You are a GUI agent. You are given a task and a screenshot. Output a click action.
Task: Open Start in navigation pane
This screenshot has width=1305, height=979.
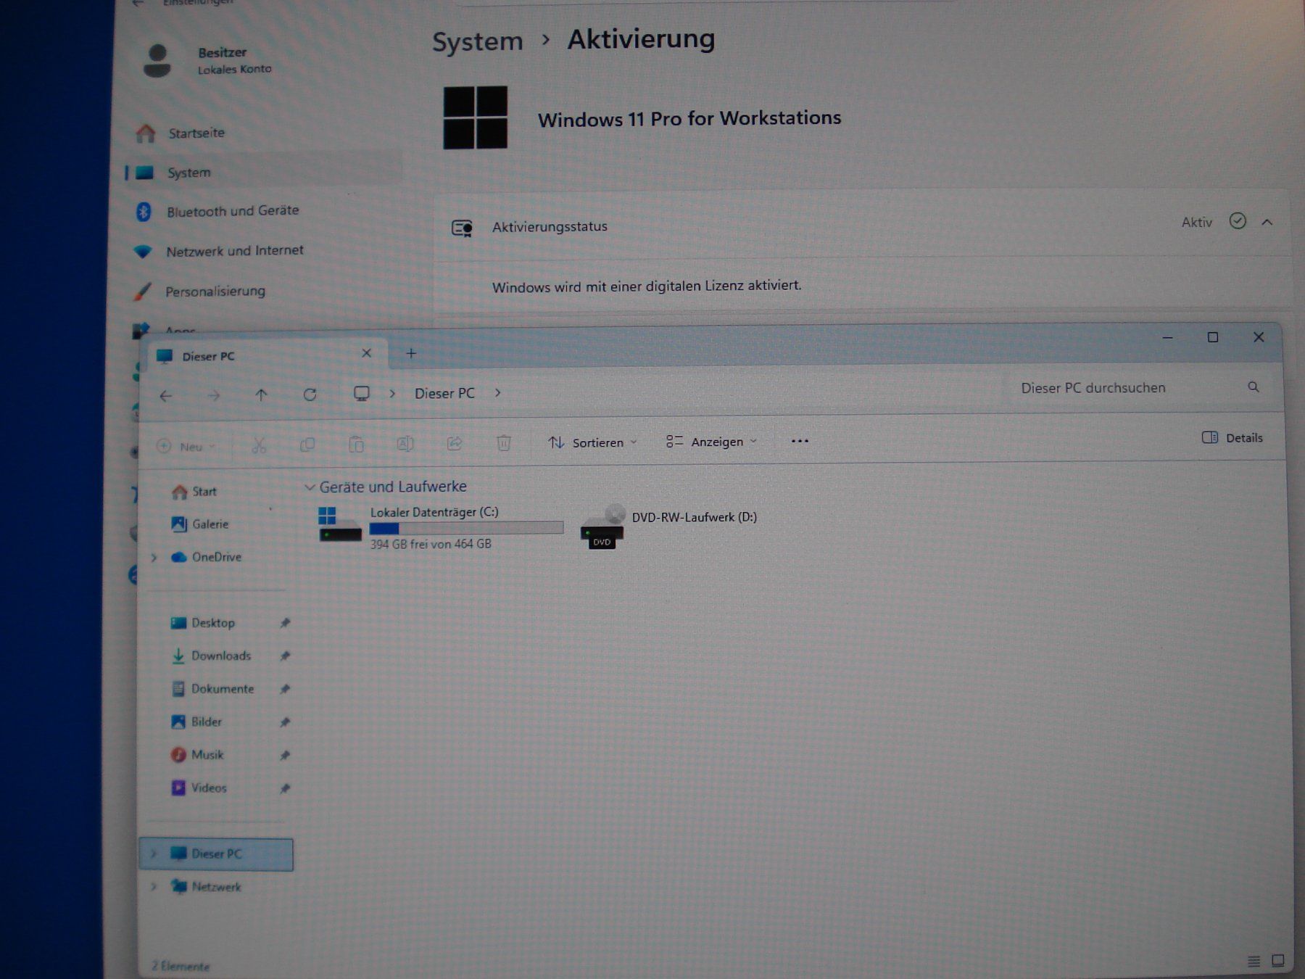click(194, 492)
